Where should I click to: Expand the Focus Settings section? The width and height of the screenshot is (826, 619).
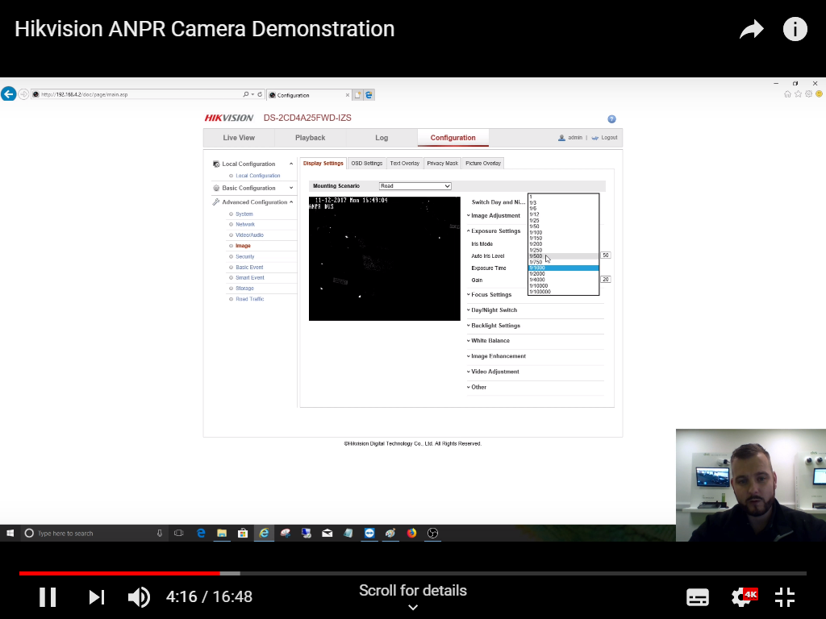[x=491, y=295]
